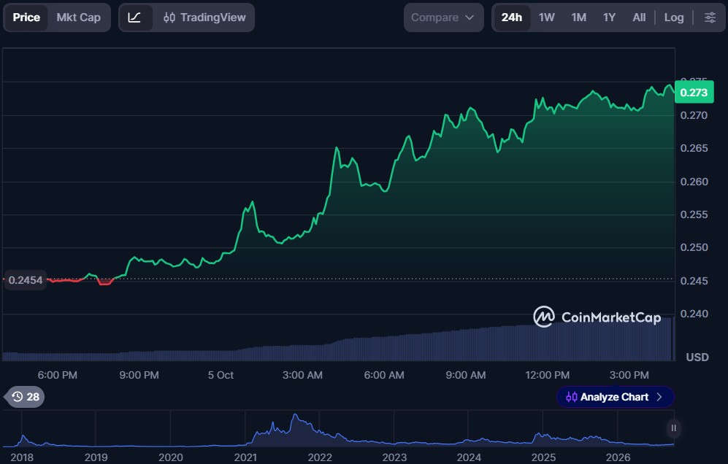The width and height of the screenshot is (728, 464).
Task: Click the 3:00 PM time axis label
Action: [x=629, y=375]
